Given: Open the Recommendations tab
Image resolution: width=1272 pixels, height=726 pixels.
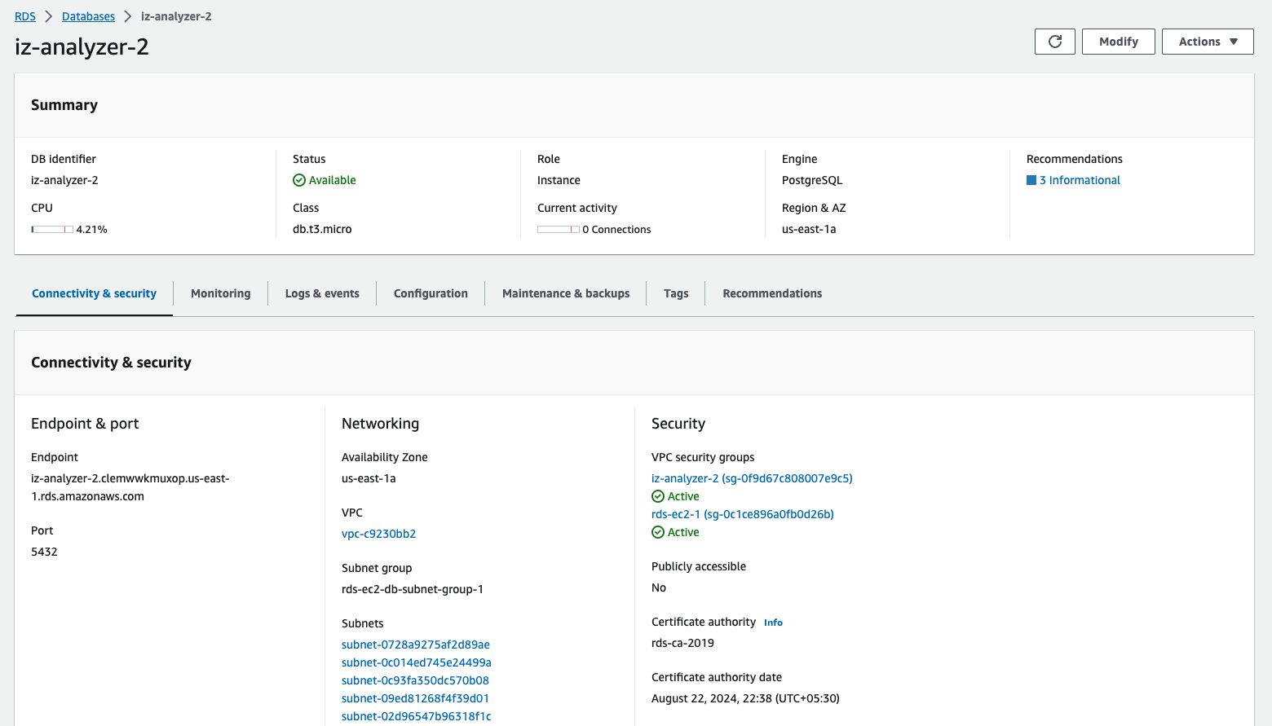Looking at the screenshot, I should [x=772, y=293].
